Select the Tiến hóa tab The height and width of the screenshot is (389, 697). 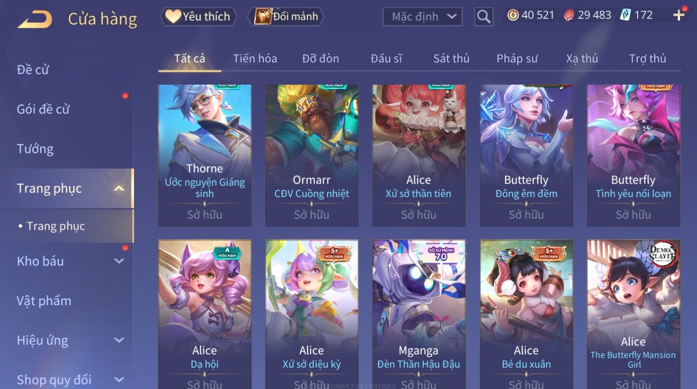[x=255, y=59]
